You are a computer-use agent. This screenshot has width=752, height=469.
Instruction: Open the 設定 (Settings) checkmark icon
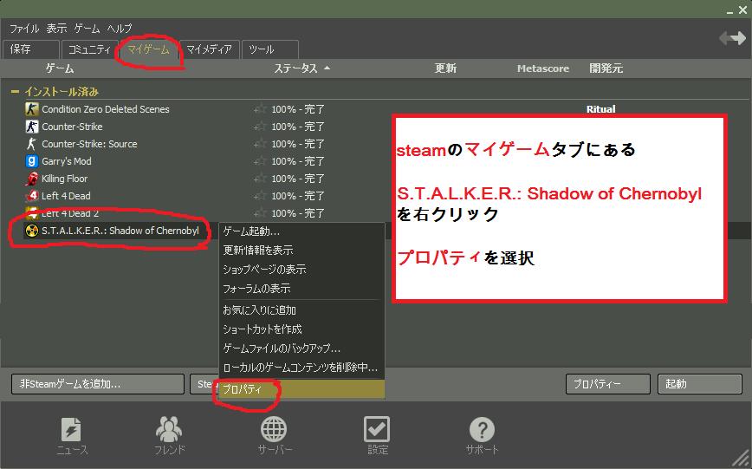click(x=377, y=428)
